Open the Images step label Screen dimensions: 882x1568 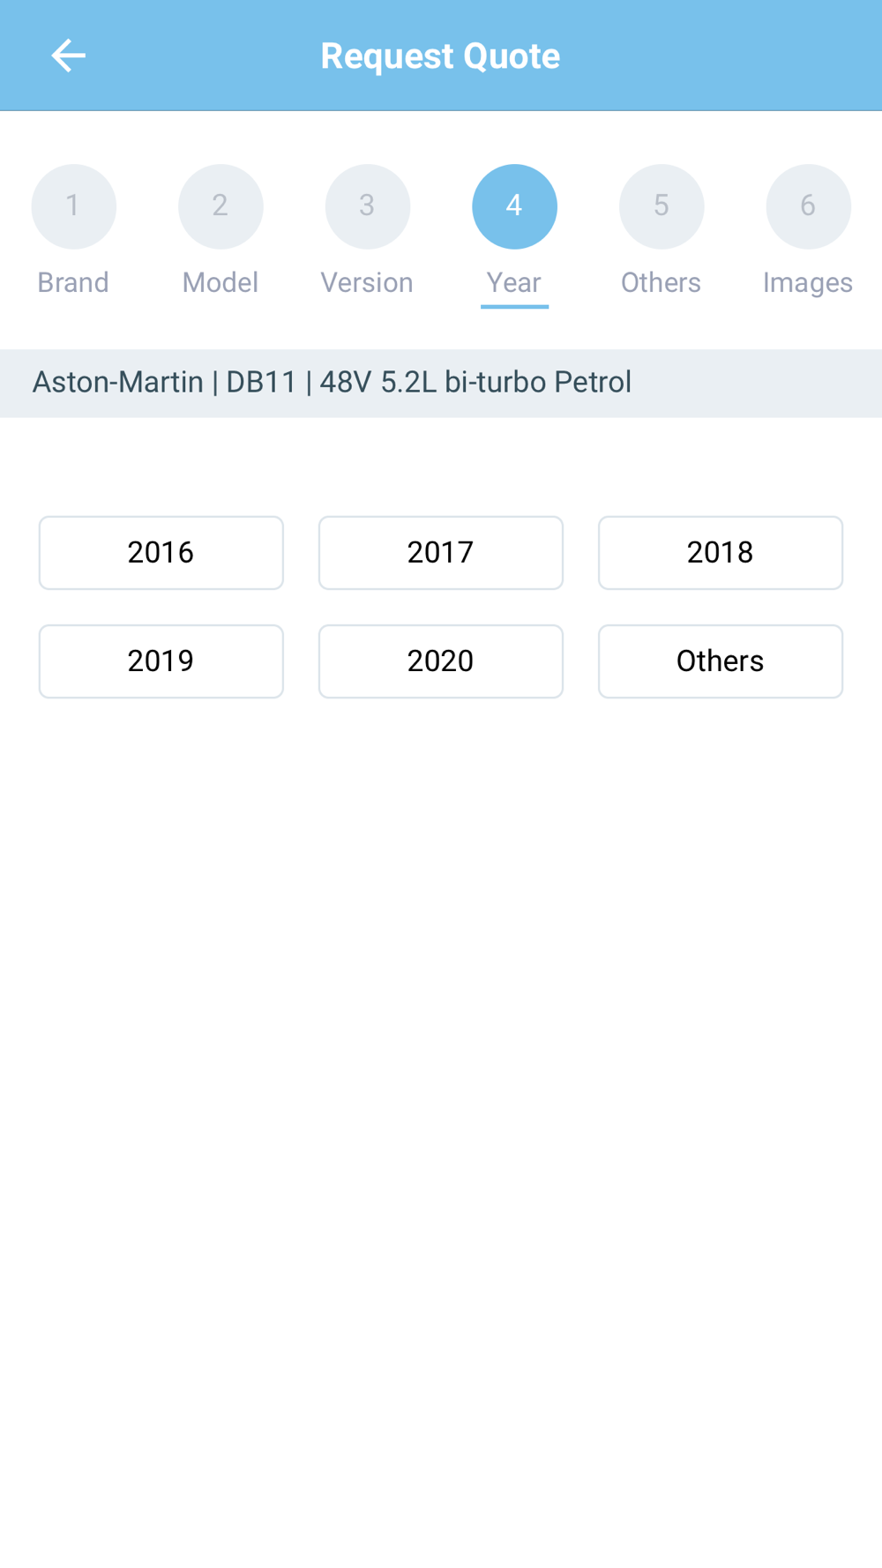808,283
